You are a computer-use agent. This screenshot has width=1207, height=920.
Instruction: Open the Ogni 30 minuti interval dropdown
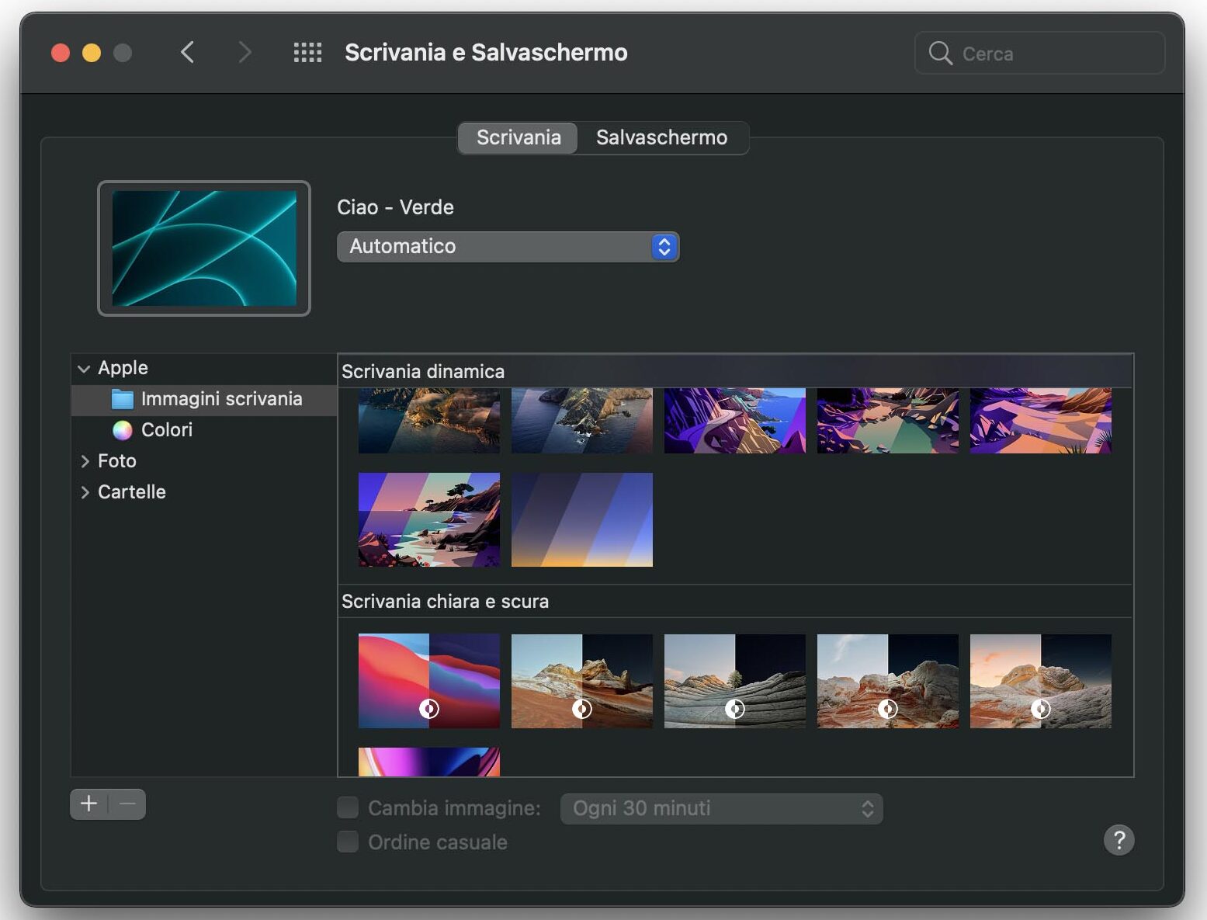[x=721, y=809]
